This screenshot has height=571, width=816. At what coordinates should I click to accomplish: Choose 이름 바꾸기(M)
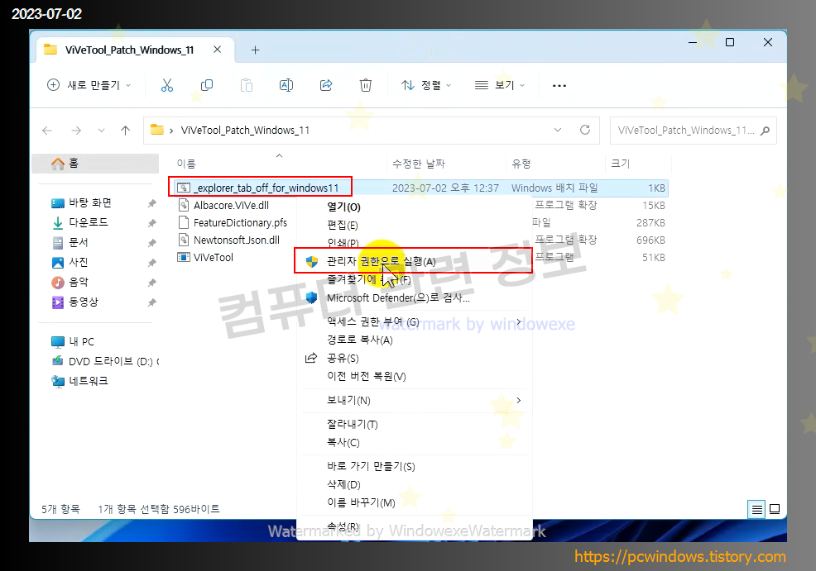point(415,502)
